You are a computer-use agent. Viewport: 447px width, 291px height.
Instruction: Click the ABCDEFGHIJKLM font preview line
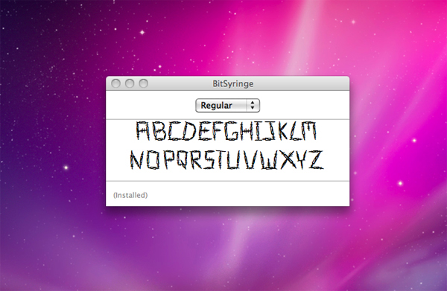tap(226, 131)
